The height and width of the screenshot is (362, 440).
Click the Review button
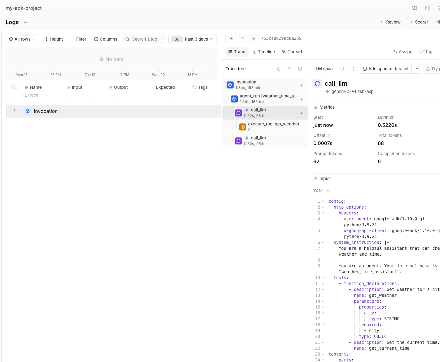pos(391,22)
